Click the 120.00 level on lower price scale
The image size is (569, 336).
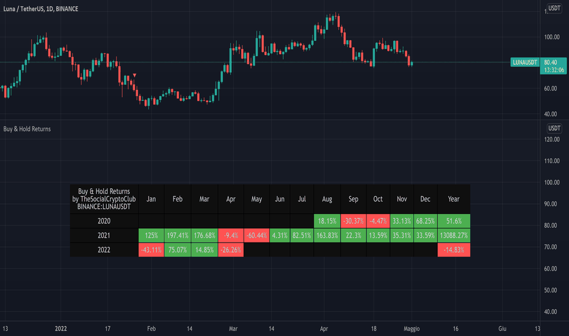[551, 139]
